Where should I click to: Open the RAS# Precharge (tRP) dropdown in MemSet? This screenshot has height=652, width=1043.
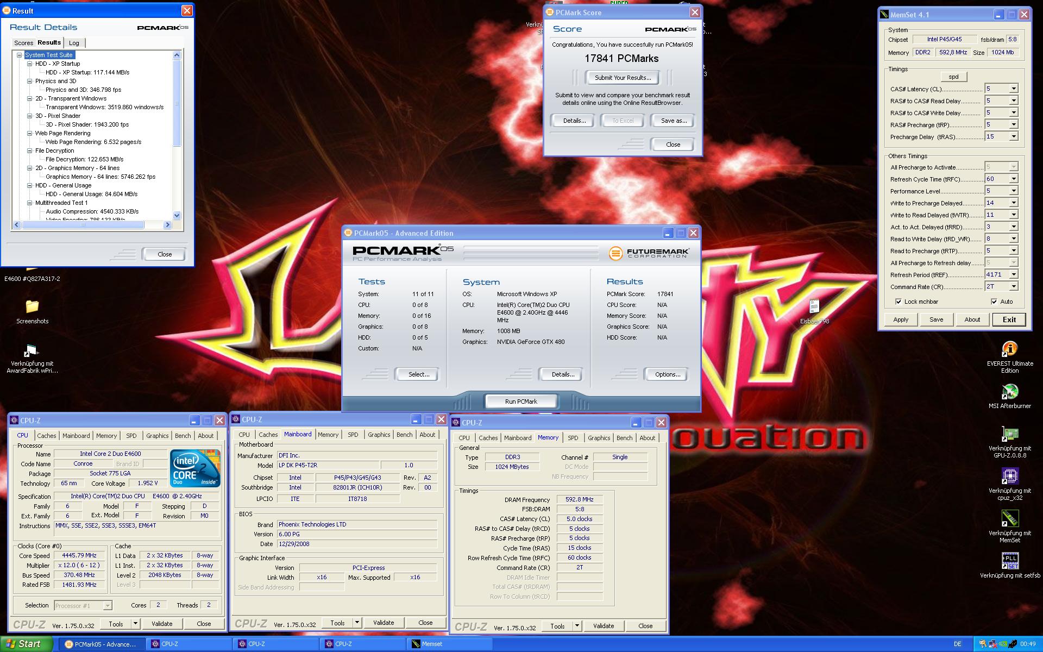(1013, 124)
